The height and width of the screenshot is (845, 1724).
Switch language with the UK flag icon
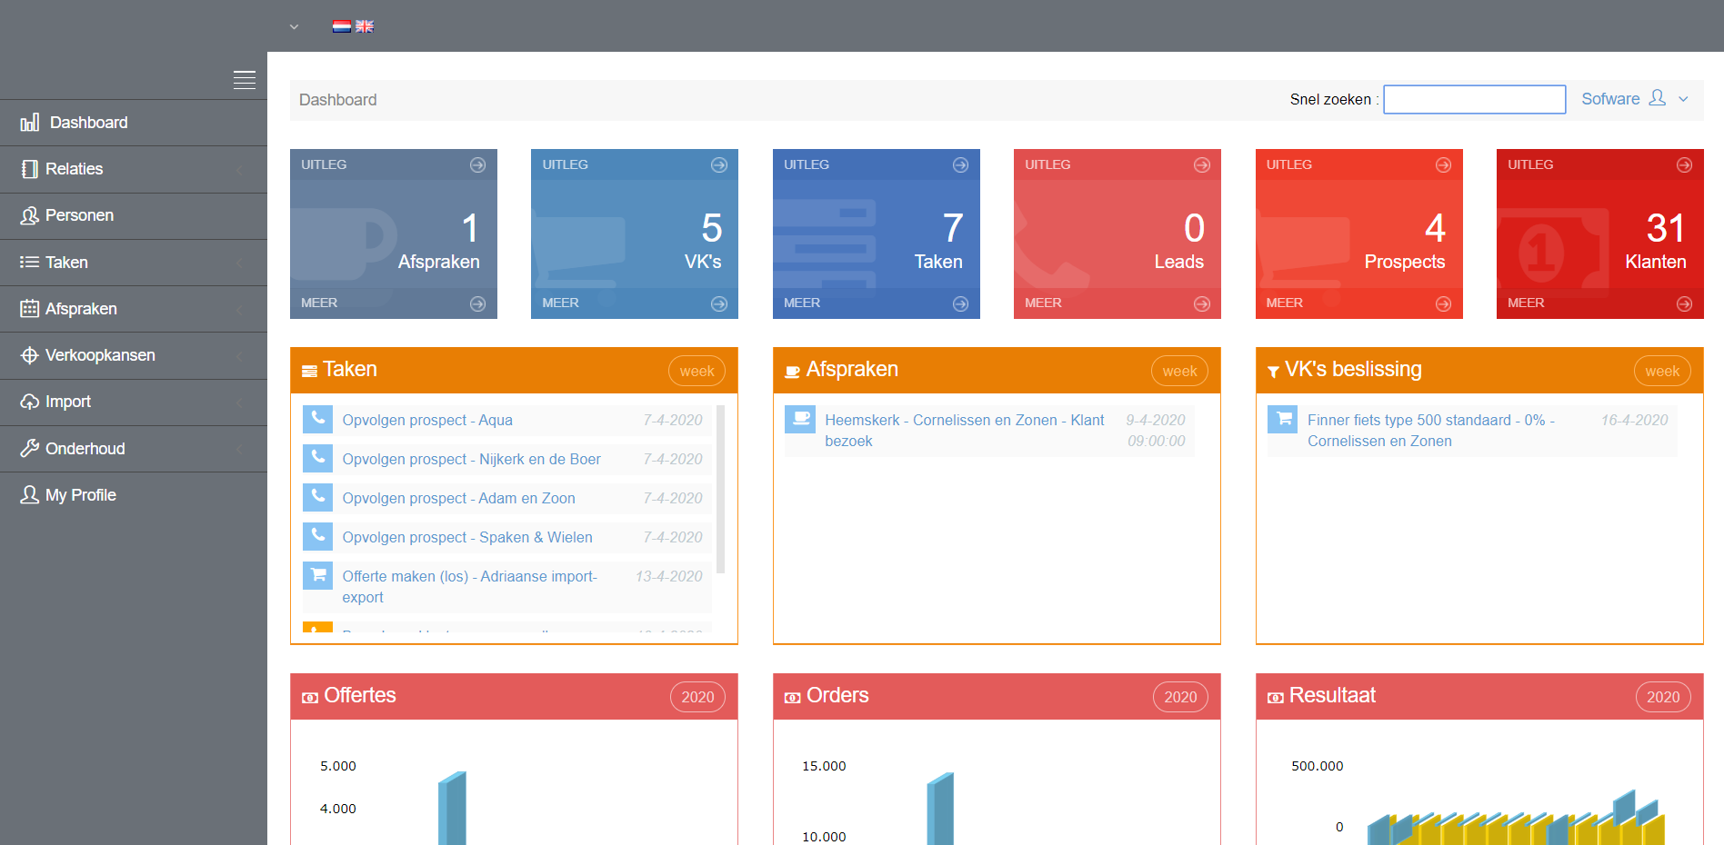[x=365, y=26]
